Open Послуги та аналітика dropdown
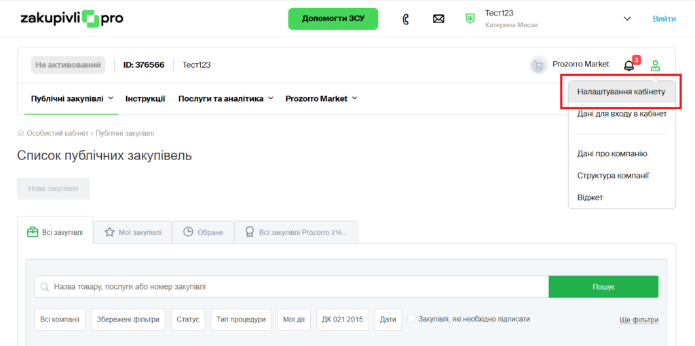Screen dimensions: 695x346 [225, 98]
